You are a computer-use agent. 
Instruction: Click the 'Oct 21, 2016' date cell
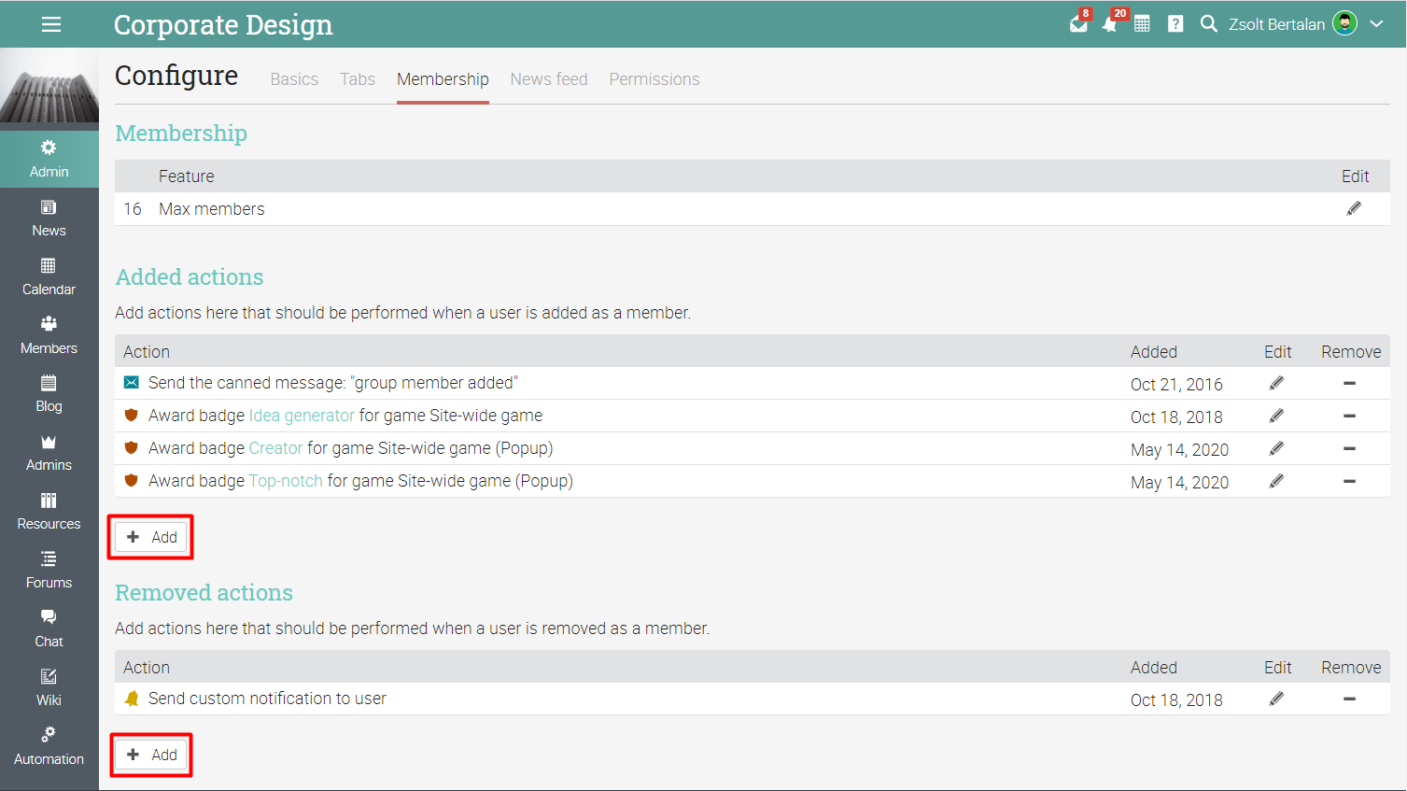tap(1176, 384)
